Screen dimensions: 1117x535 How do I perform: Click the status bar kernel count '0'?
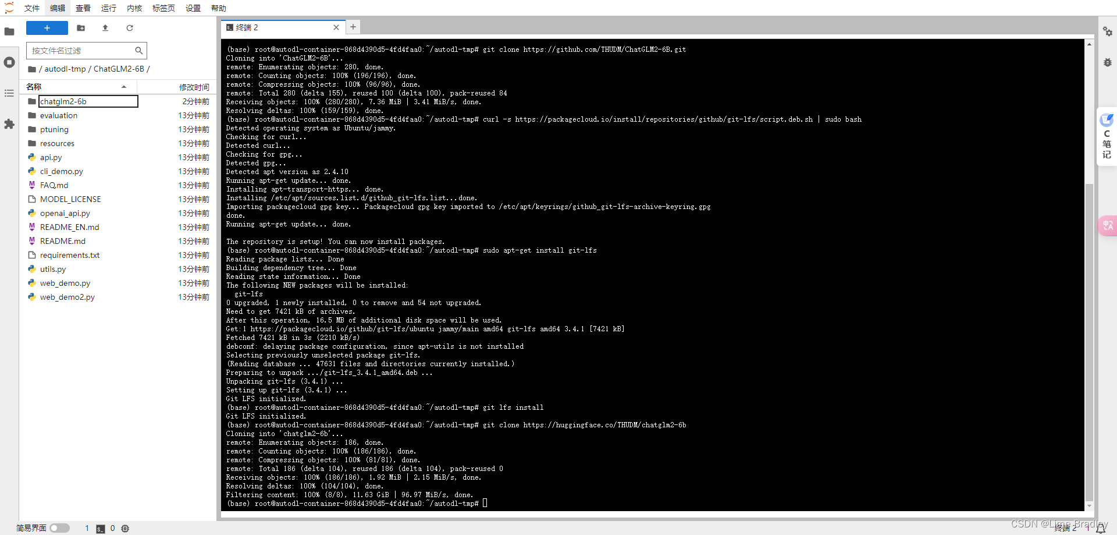(113, 529)
